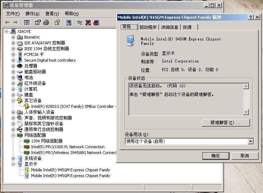The image size is (263, 193).
Task: Click the Print toolbar icon
Action: 46,22
